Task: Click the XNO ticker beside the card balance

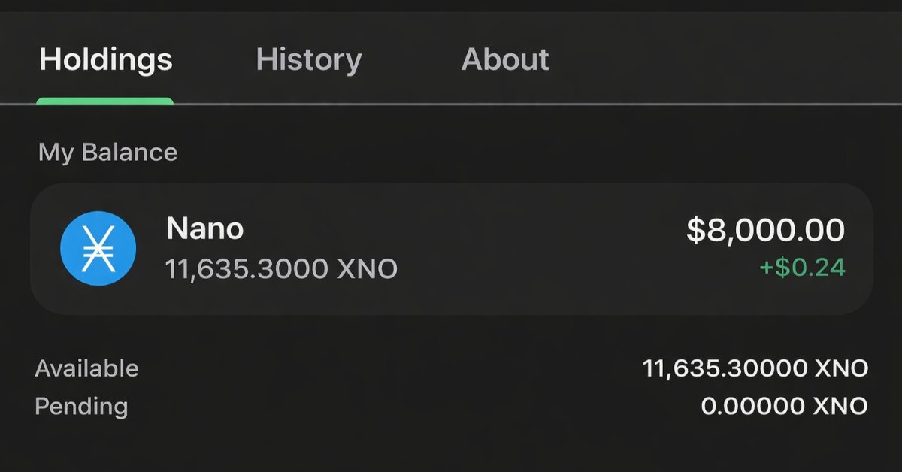Action: 368,268
